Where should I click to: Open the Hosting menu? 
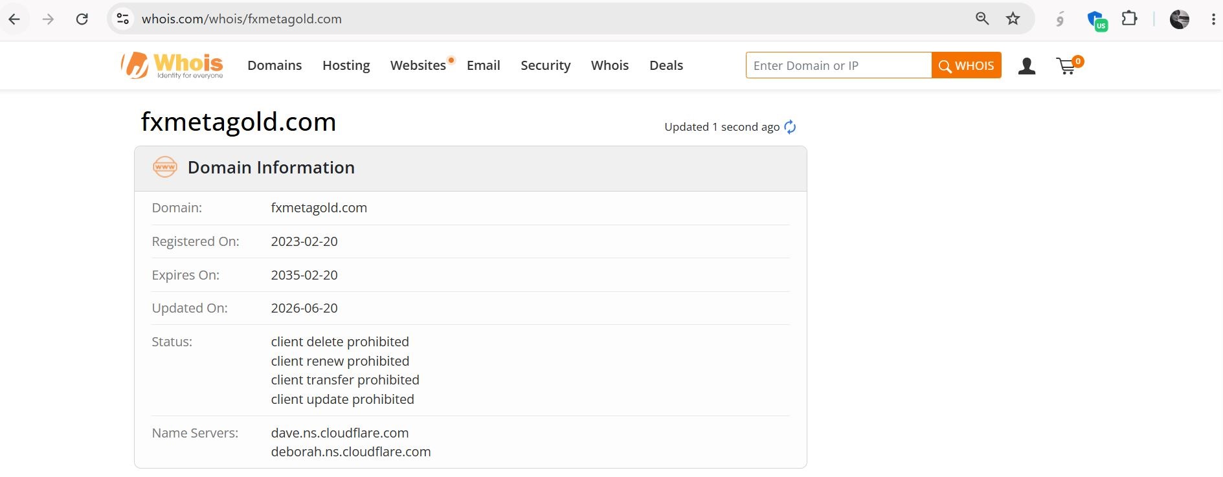(346, 65)
